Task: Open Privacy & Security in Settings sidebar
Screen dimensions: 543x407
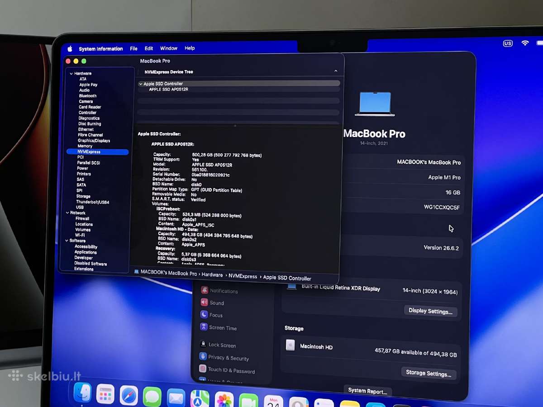Action: pos(224,357)
